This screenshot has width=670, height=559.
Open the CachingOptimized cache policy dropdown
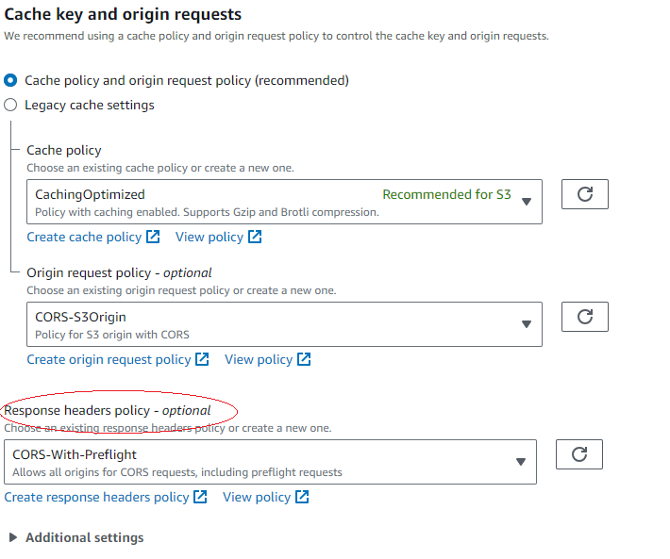pyautogui.click(x=284, y=202)
